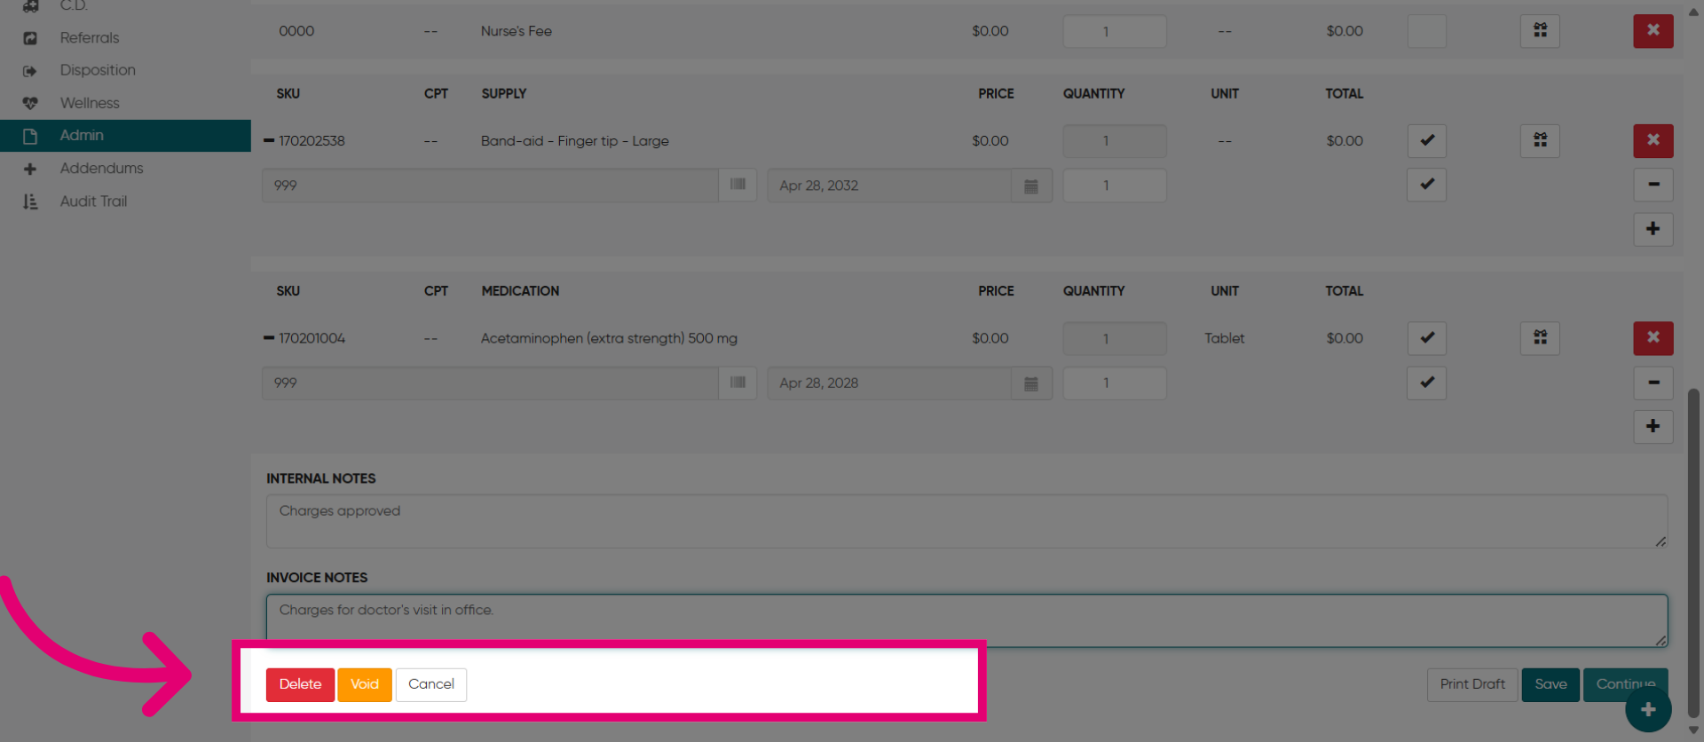This screenshot has height=742, width=1704.
Task: Click the Cancel button
Action: [431, 684]
